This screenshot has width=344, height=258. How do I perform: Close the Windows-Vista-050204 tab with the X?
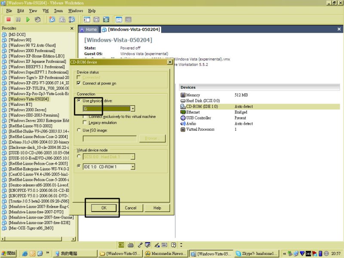[339, 29]
